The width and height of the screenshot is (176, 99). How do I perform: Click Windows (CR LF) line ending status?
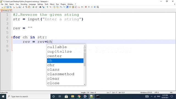(146, 92)
